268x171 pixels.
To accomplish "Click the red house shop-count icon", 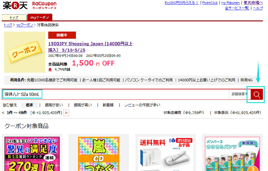I will (50, 70).
